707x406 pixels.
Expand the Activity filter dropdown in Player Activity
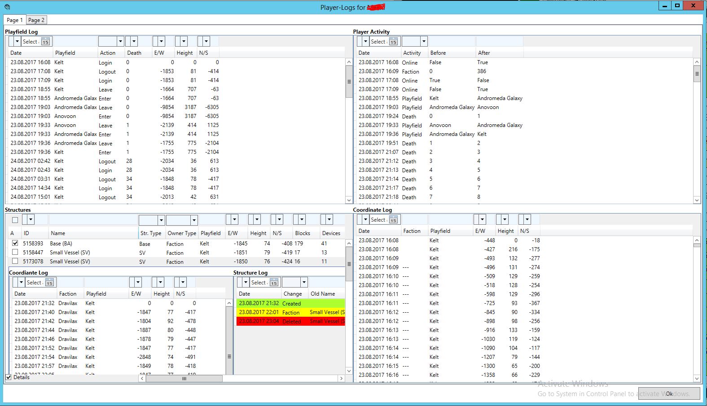click(423, 42)
